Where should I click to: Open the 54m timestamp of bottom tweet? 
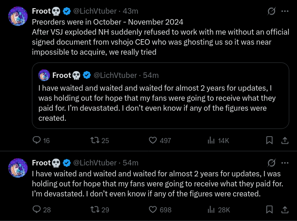coord(130,163)
